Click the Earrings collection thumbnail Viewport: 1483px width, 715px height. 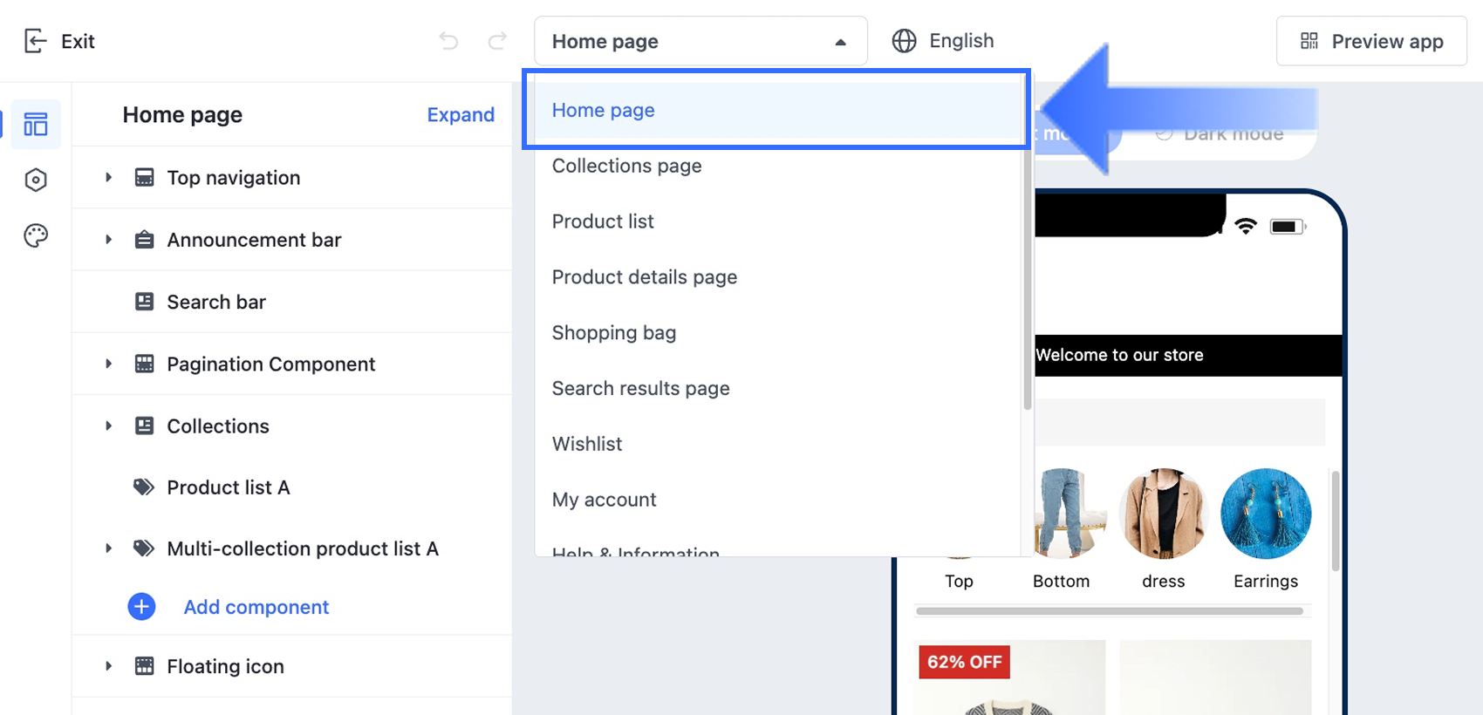1265,514
